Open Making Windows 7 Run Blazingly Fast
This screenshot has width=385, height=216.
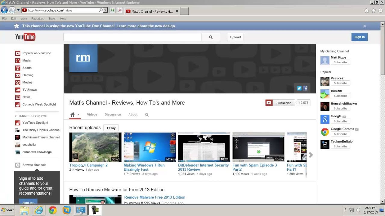144,167
